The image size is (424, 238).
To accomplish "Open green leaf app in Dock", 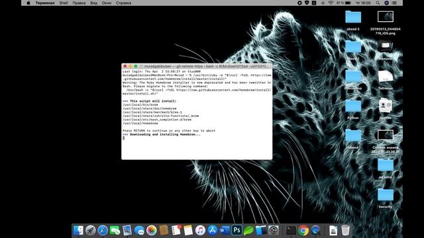I will point(249,231).
